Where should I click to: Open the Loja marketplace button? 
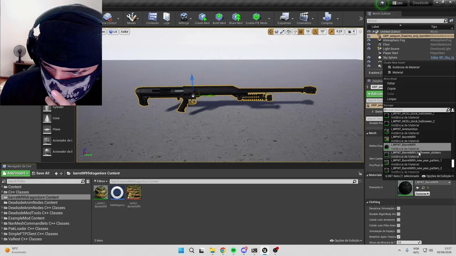click(166, 18)
